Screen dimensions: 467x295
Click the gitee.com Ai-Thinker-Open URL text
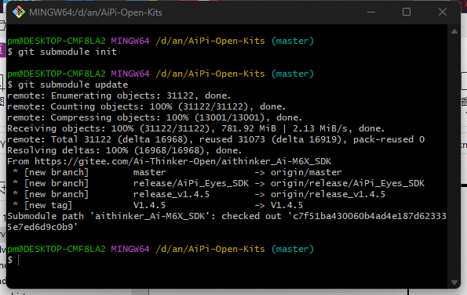point(183,162)
